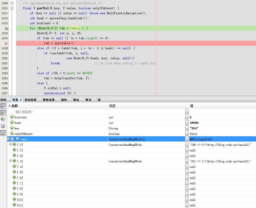This screenshot has width=256, height=208.
Task: Expand the [ 3] array element
Action: tap(10, 161)
